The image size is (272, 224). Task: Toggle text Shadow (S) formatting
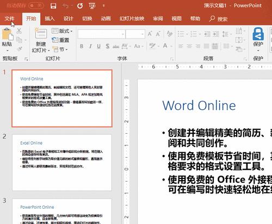pos(107,46)
